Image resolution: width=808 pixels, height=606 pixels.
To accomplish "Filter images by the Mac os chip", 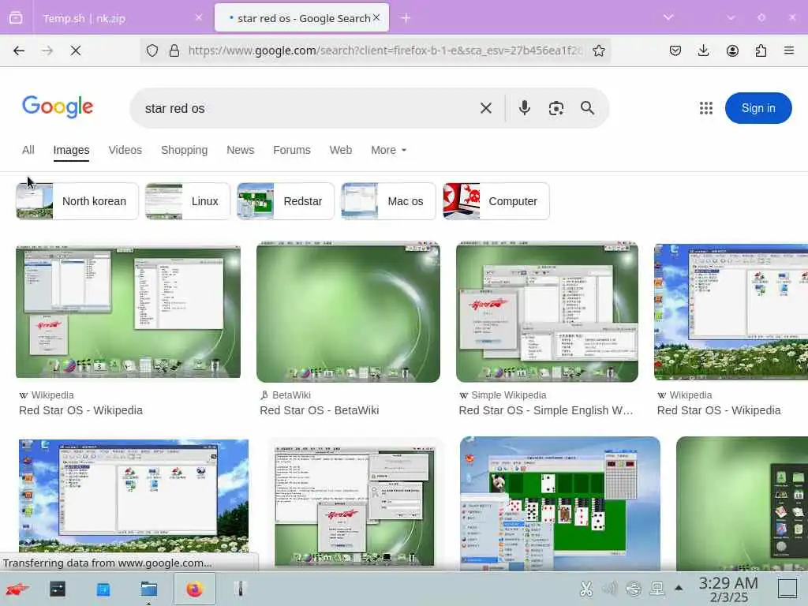I will click(388, 201).
